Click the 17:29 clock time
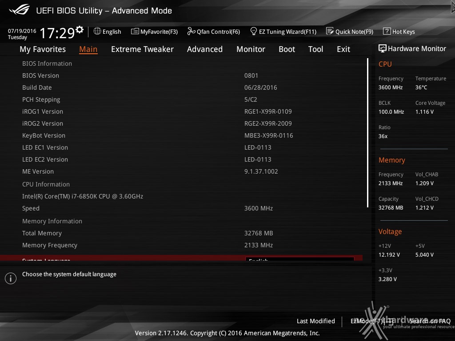The height and width of the screenshot is (341, 455). tap(57, 33)
